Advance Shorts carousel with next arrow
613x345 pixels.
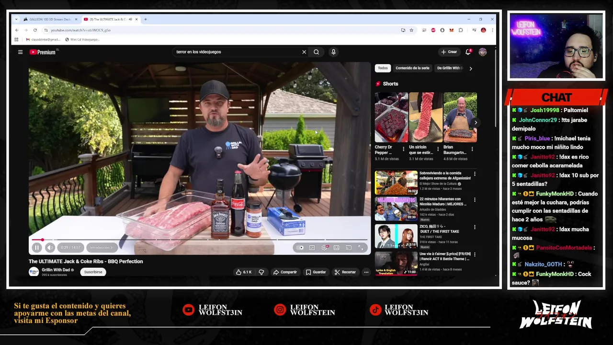[476, 123]
